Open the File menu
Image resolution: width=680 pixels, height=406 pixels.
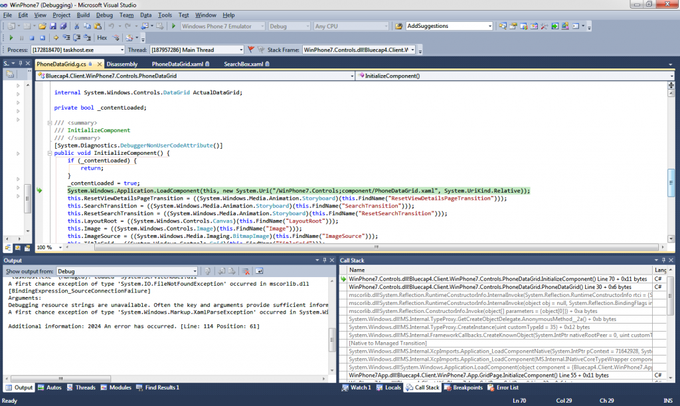coord(8,15)
